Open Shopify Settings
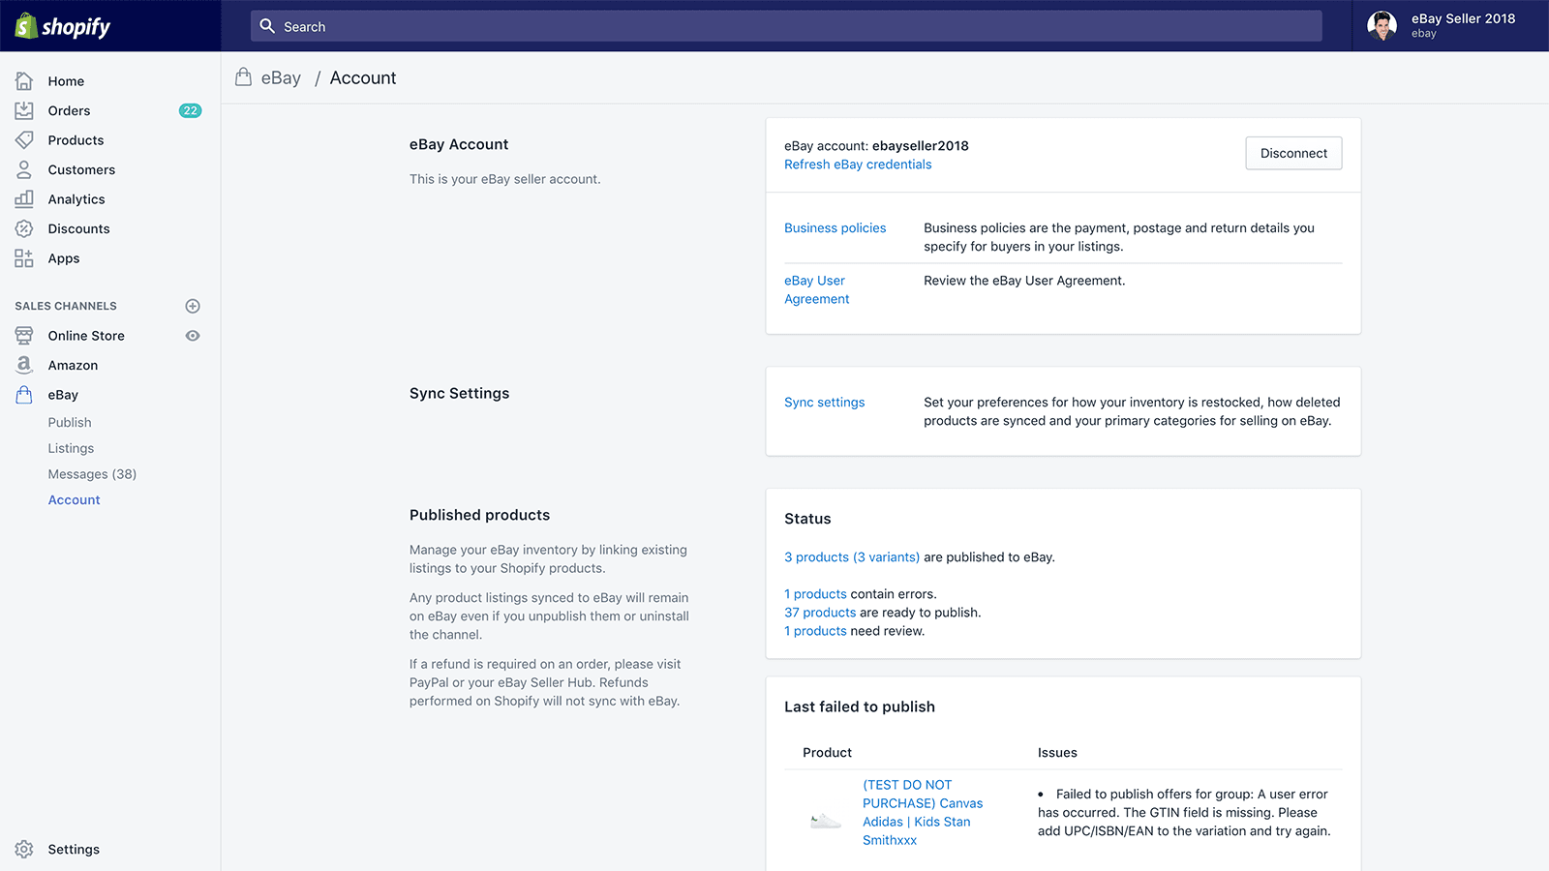 pyautogui.click(x=73, y=849)
